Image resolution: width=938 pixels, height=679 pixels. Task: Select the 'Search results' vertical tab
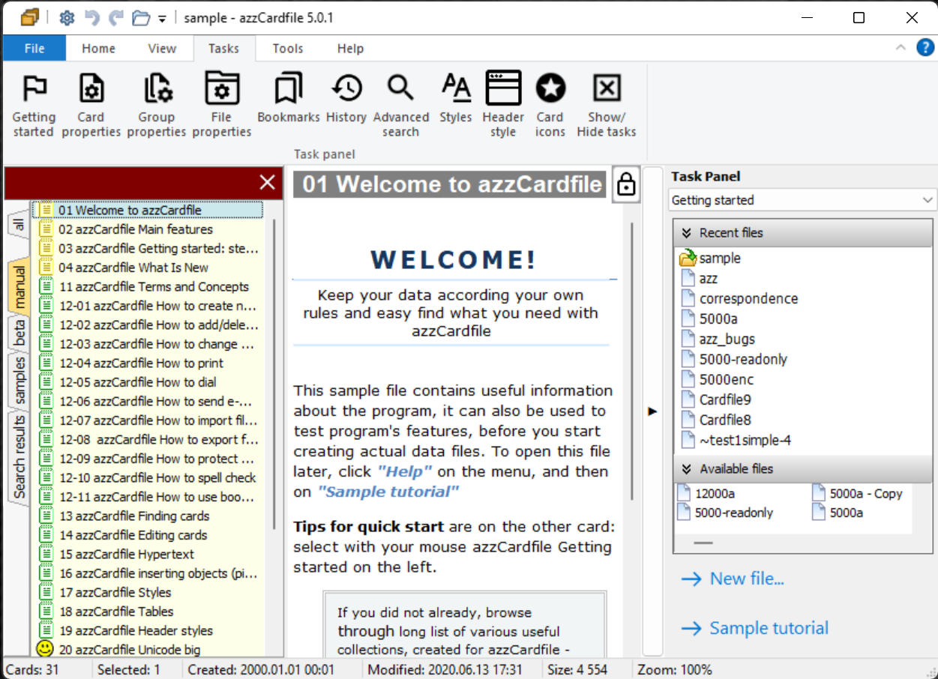(x=19, y=458)
